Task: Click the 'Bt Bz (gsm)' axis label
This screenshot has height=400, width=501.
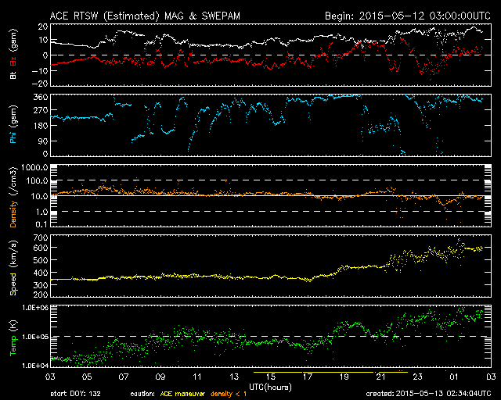Action: click(x=13, y=54)
